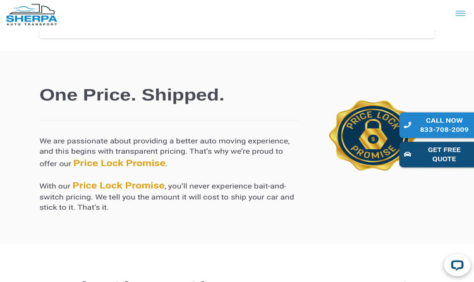Click the Sherpa Auto Transport logo

[32, 15]
